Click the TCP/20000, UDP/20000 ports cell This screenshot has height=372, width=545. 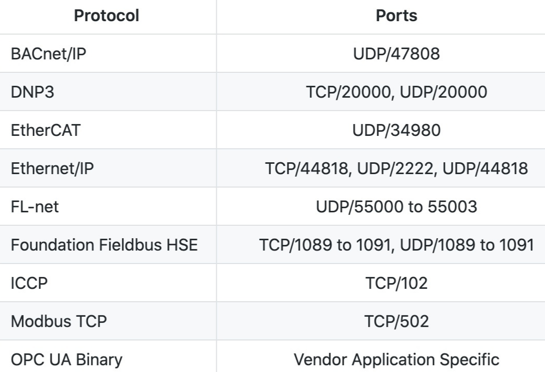point(396,92)
